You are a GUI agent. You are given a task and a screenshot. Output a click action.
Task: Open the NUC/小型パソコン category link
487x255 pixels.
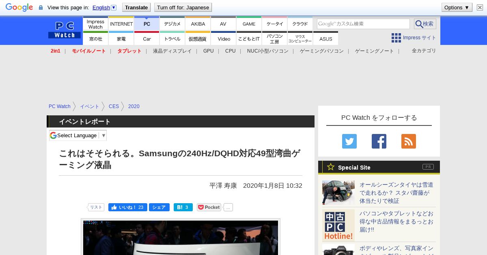tap(268, 51)
